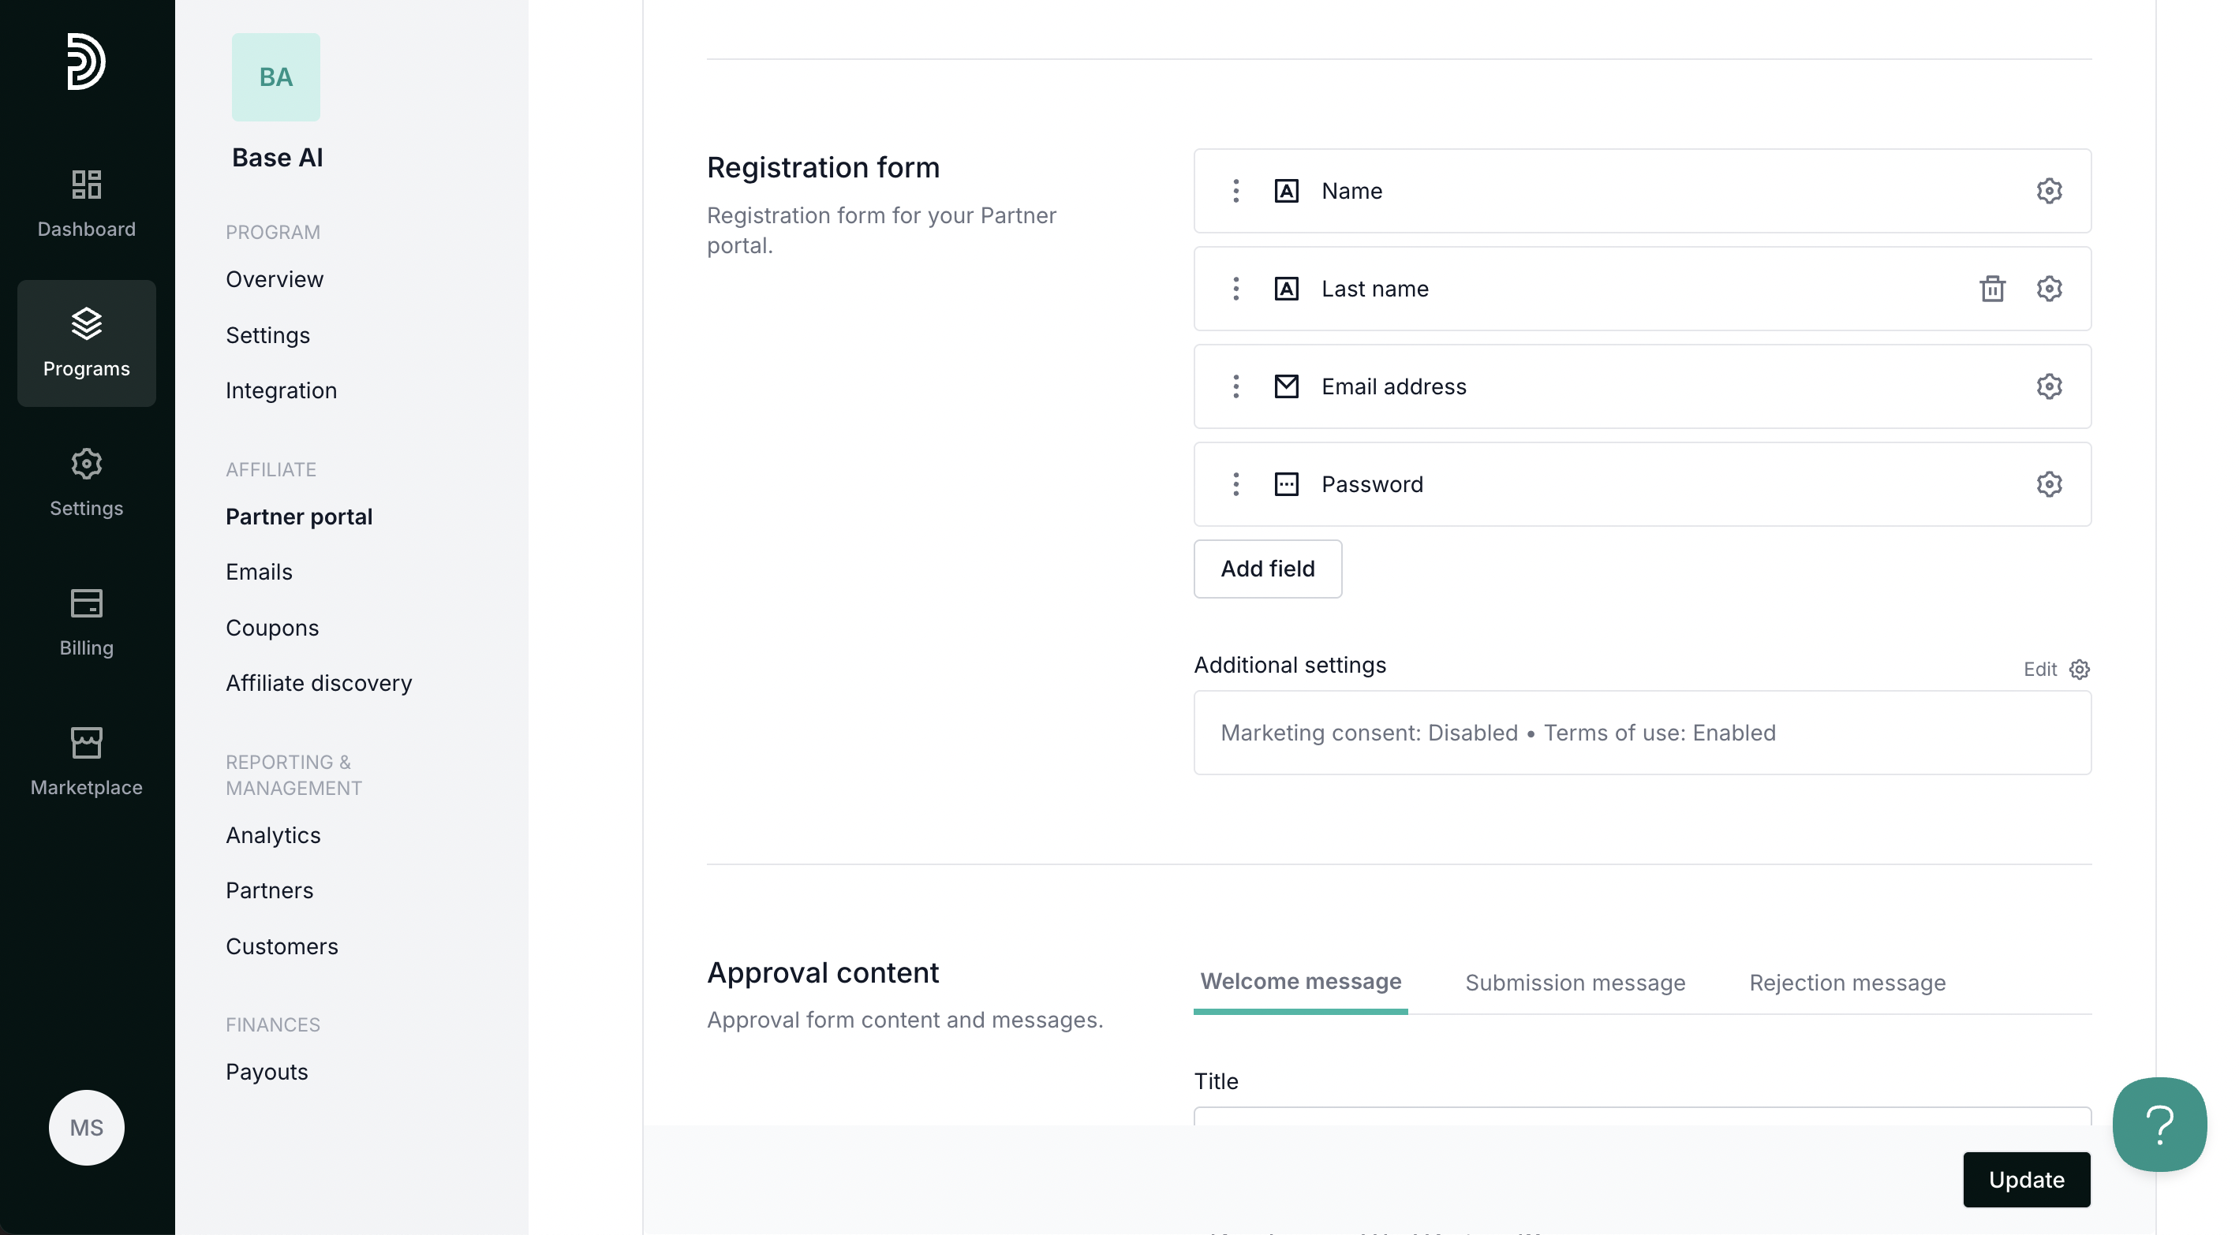Open three-dot handle on Last name row
This screenshot has width=2239, height=1235.
click(1235, 289)
